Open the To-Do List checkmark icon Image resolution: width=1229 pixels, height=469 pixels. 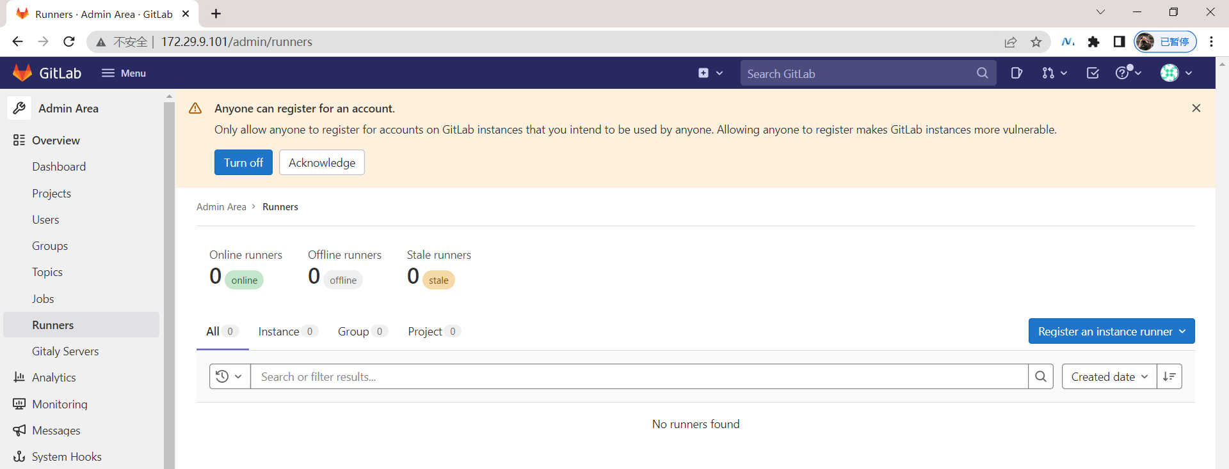click(1093, 73)
